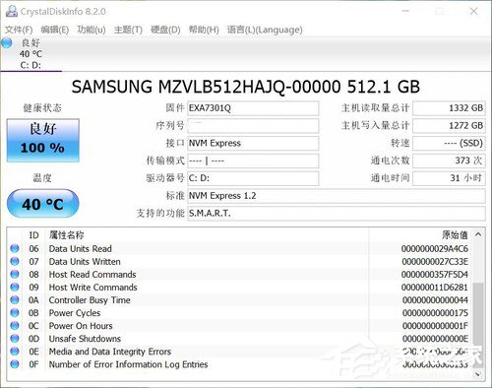Click the total host writes value 1272 GB
Screen dimensions: 492x388
(x=449, y=126)
